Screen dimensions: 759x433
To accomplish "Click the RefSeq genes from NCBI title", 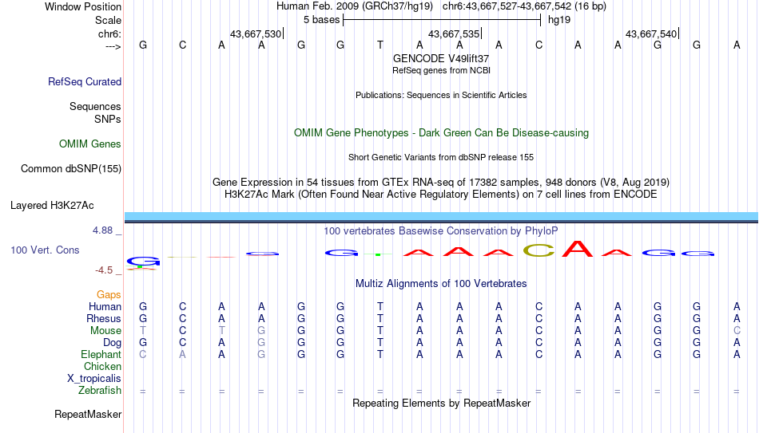I will coord(441,70).
